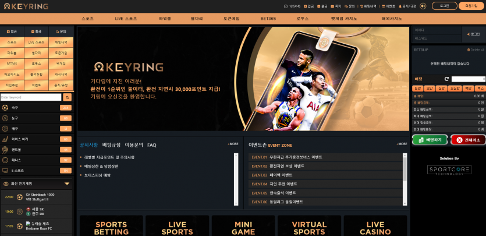This screenshot has width=486, height=236.
Task: Open the 쪽지 envelope icon in the header
Action: tap(332, 6)
